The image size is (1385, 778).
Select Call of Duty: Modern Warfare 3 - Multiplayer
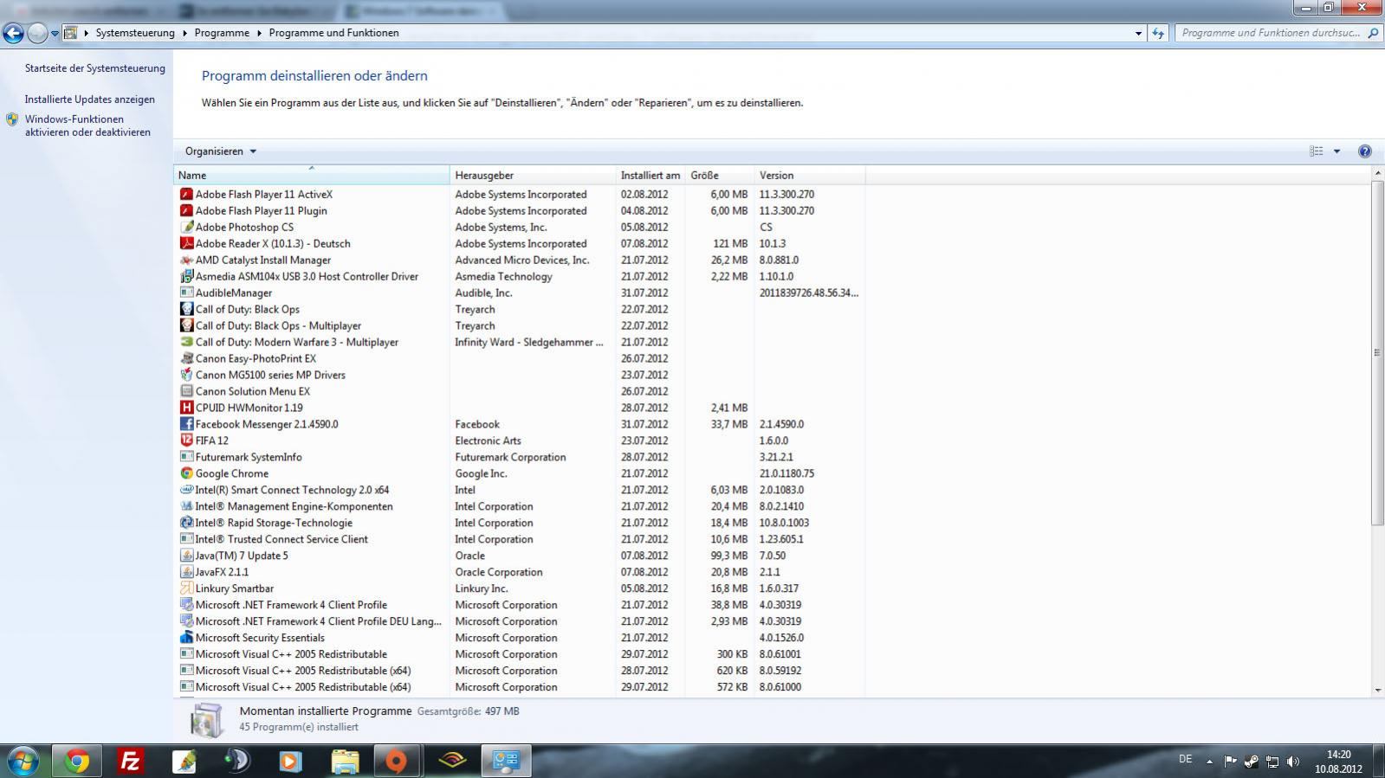tap(297, 343)
